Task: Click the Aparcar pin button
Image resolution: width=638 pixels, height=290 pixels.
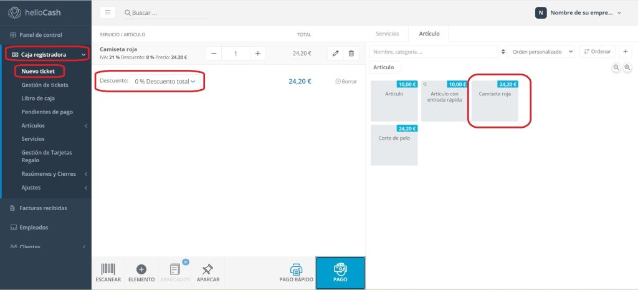Action: (x=208, y=273)
